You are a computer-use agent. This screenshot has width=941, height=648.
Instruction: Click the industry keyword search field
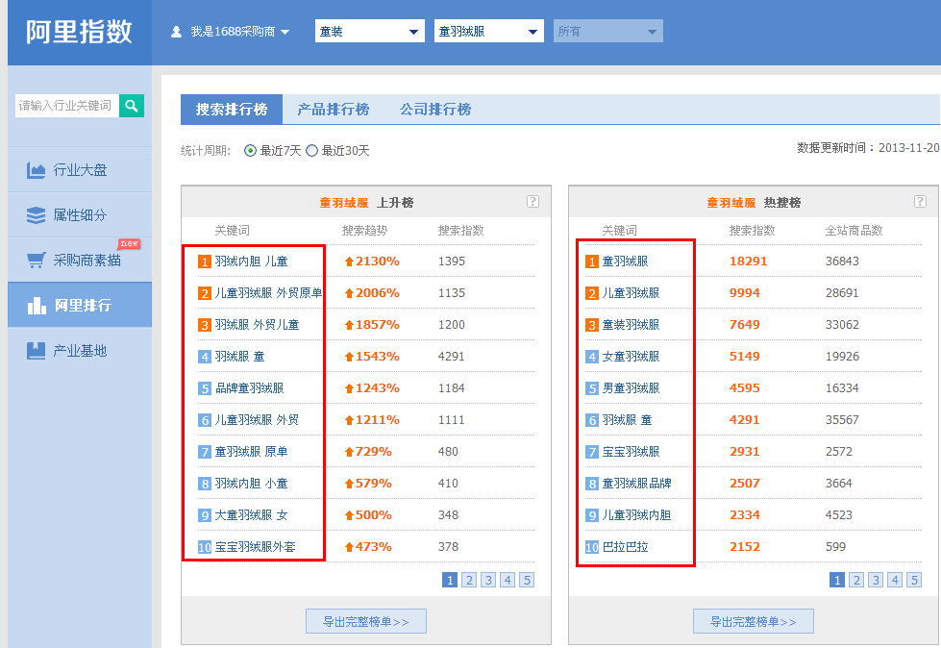pos(66,106)
